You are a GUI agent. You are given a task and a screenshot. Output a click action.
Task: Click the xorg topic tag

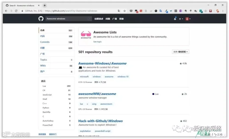[x=94, y=104]
